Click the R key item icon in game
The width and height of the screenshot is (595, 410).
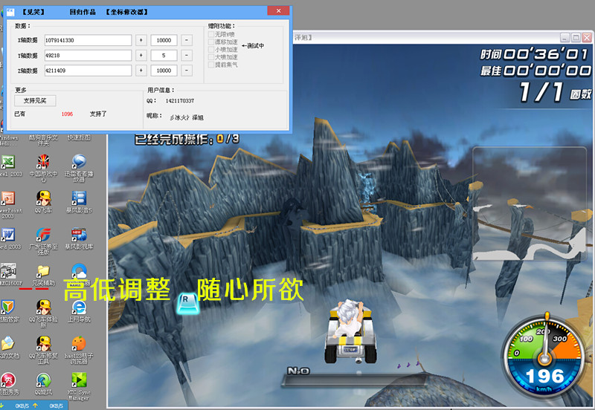[x=188, y=303]
